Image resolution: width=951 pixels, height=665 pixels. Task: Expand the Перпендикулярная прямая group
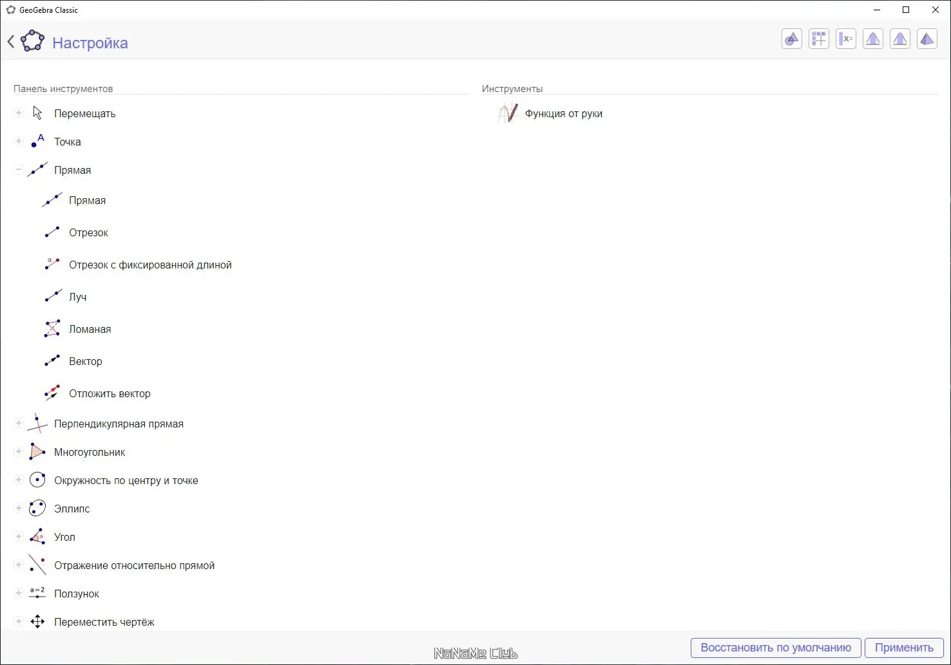click(19, 424)
